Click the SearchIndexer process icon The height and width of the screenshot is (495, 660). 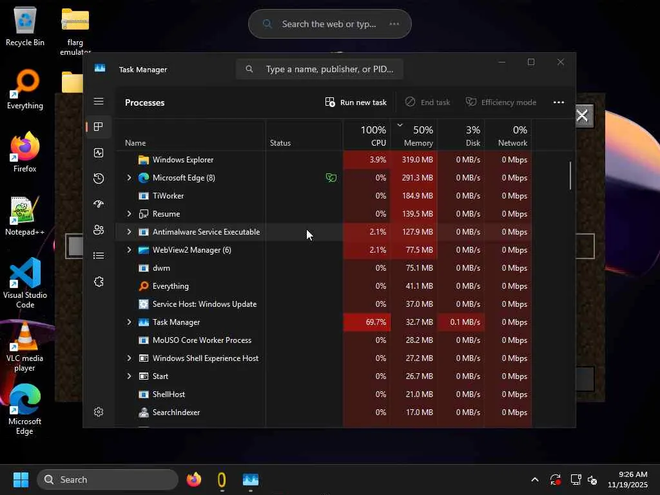[x=144, y=412]
